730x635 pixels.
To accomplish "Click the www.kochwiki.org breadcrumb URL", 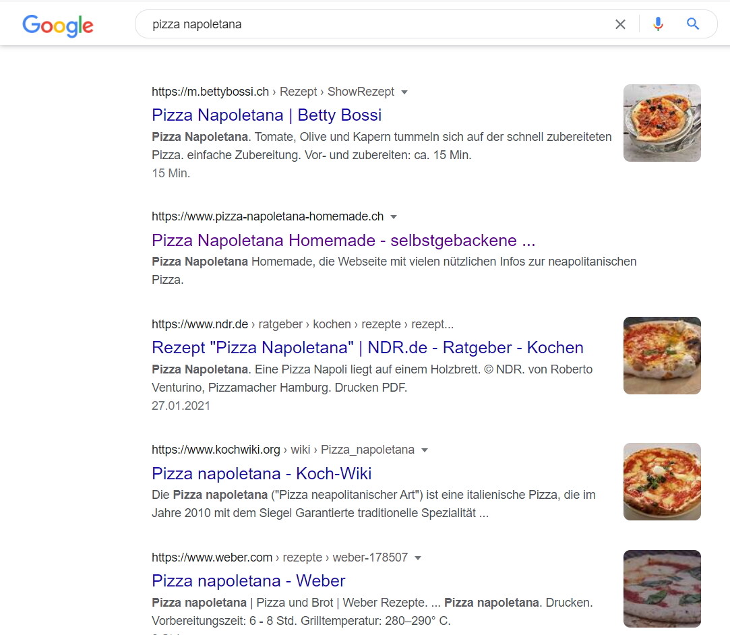I will pos(283,450).
